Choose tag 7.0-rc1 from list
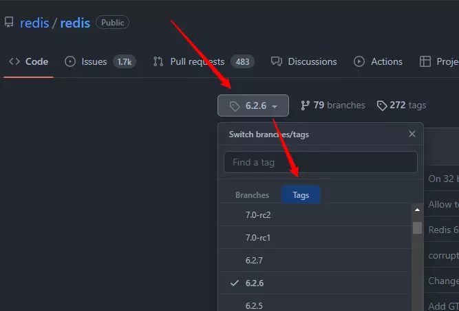This screenshot has width=459, height=311. [x=258, y=237]
